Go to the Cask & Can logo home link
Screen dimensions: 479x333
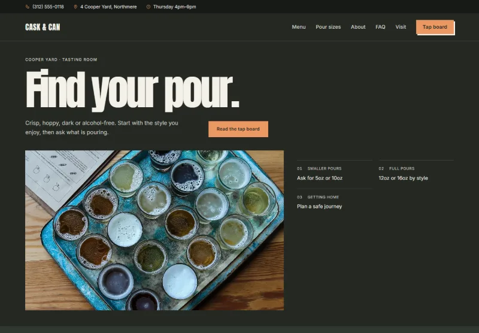click(x=43, y=27)
